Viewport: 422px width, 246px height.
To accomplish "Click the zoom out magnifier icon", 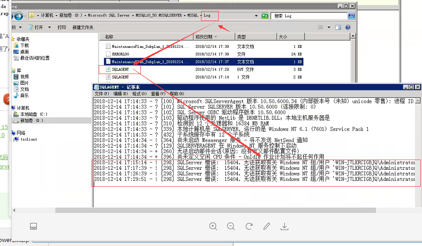I will point(231,226).
